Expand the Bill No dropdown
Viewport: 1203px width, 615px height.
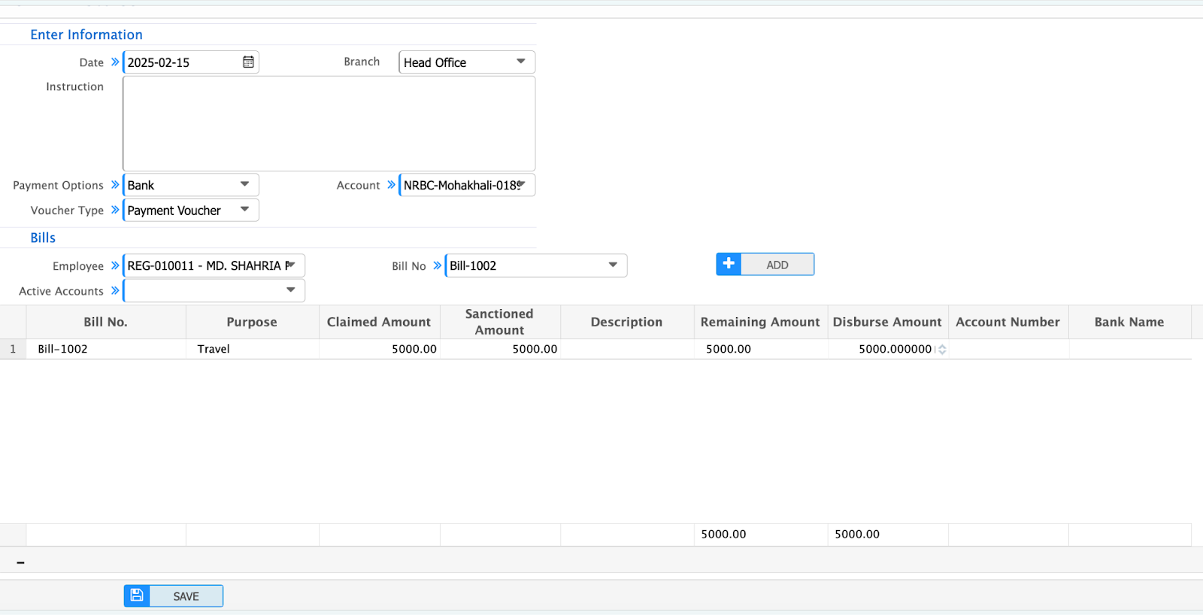(x=613, y=265)
